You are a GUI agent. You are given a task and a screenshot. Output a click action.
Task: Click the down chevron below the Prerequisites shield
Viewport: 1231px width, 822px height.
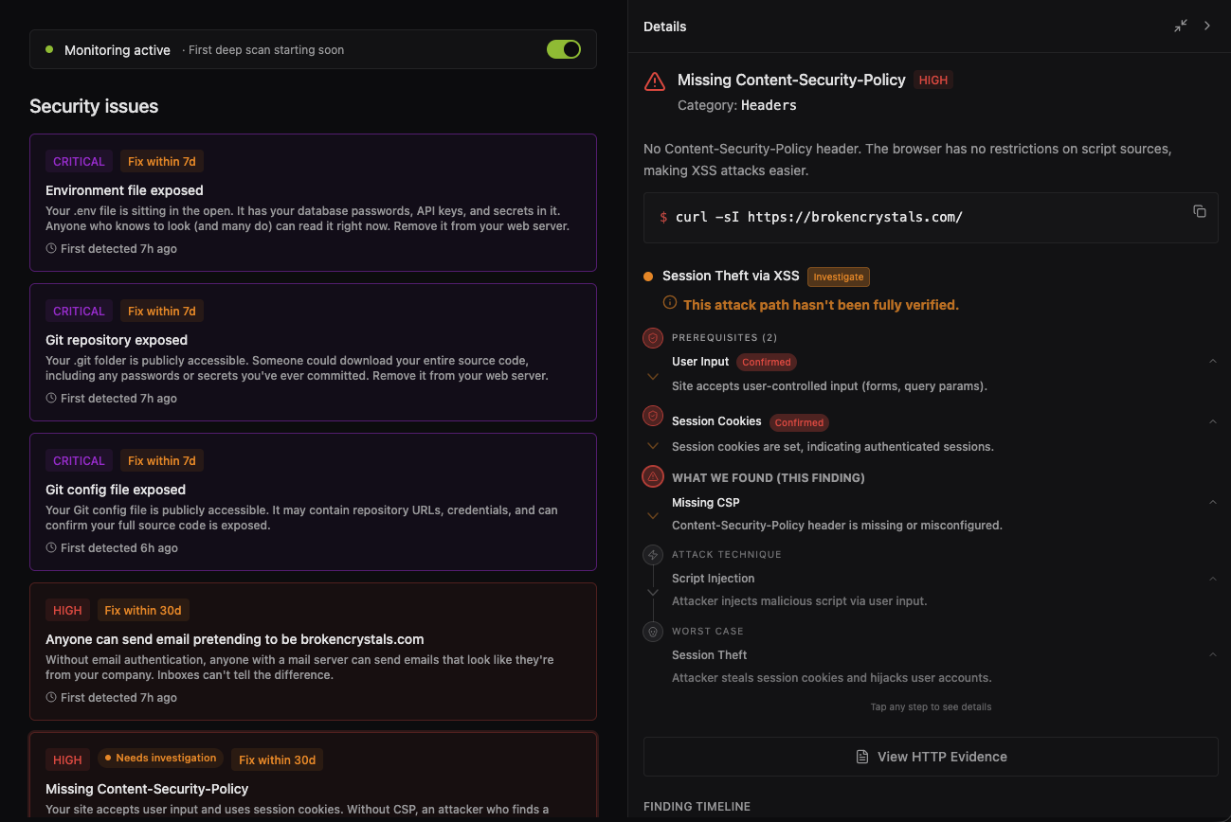[x=652, y=377]
